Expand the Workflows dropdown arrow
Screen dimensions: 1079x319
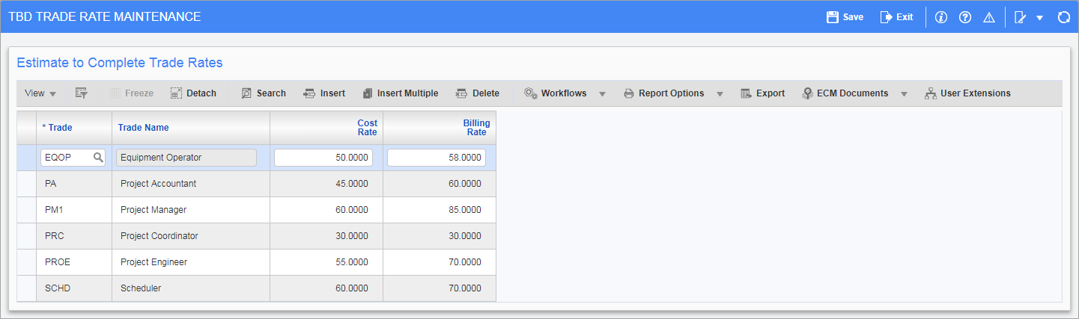(x=602, y=94)
